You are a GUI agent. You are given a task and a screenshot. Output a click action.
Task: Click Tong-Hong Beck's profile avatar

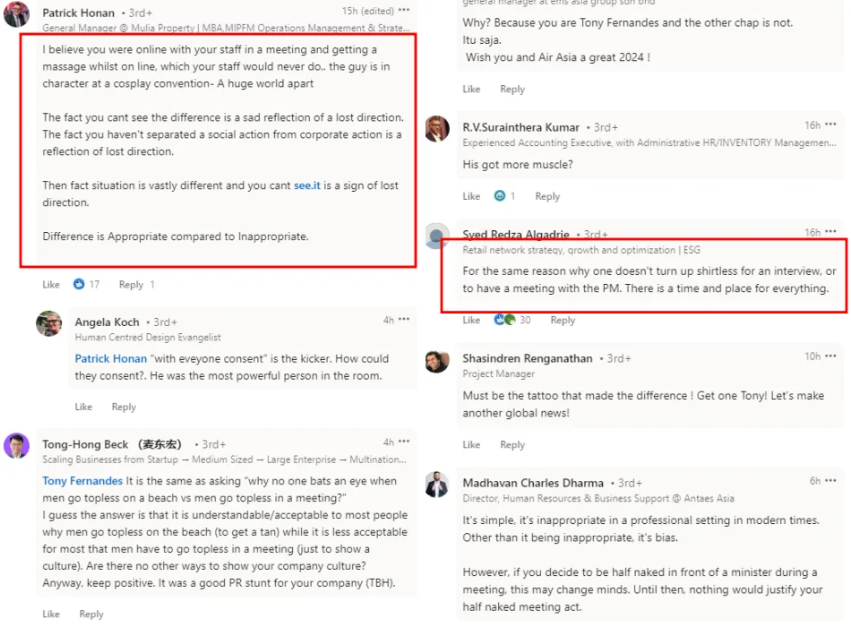tap(16, 445)
